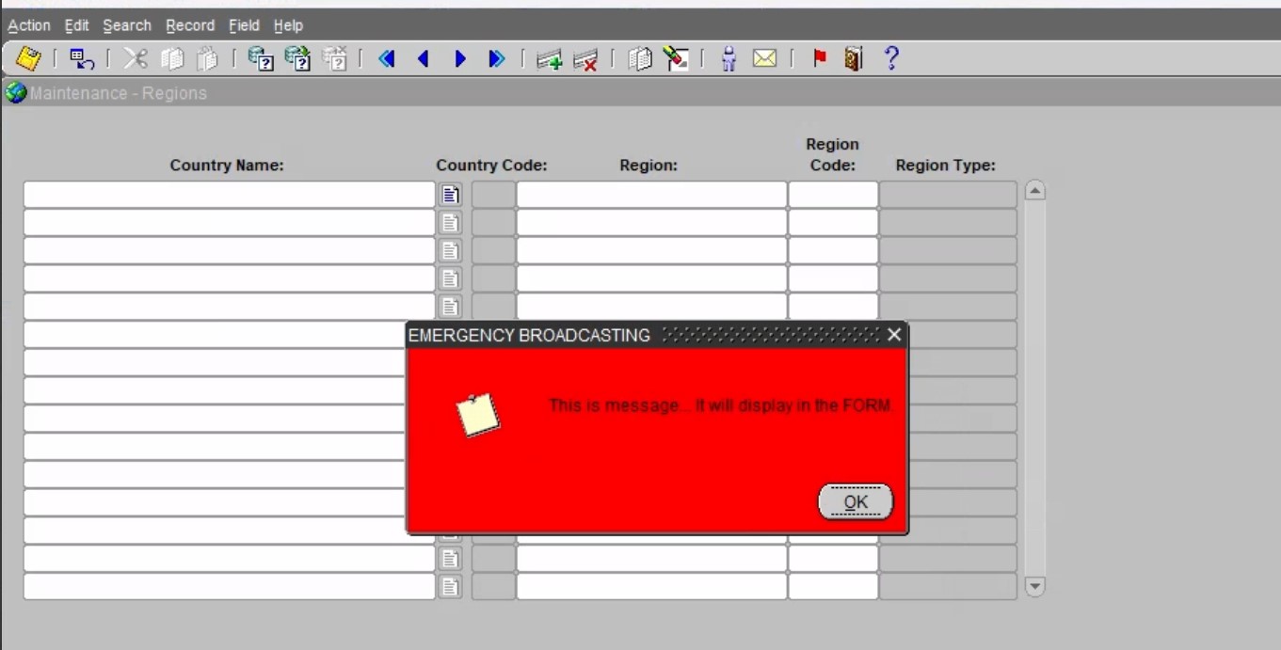
Task: Open help using the blue question mark icon
Action: [x=890, y=59]
